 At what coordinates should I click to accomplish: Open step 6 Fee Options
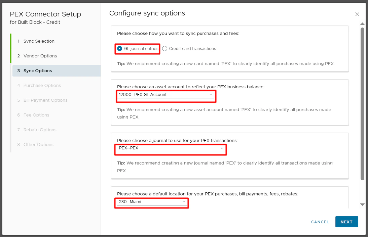point(56,115)
